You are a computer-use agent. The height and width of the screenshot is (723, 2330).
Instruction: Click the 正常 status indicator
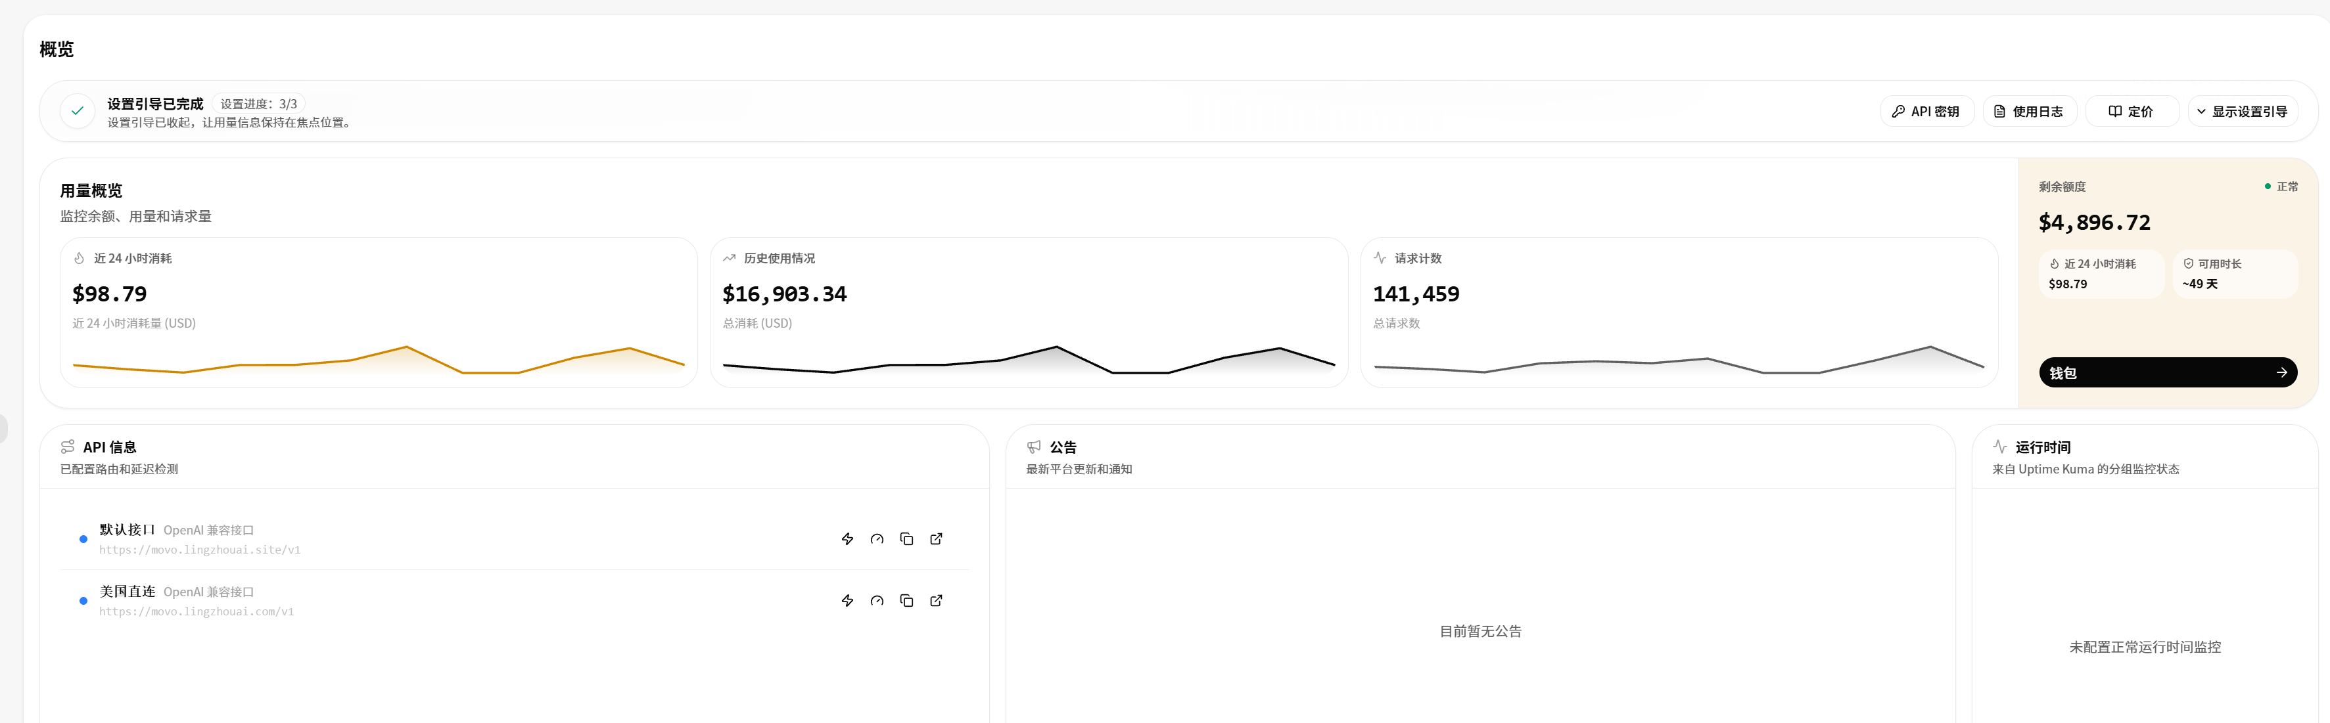(2281, 186)
